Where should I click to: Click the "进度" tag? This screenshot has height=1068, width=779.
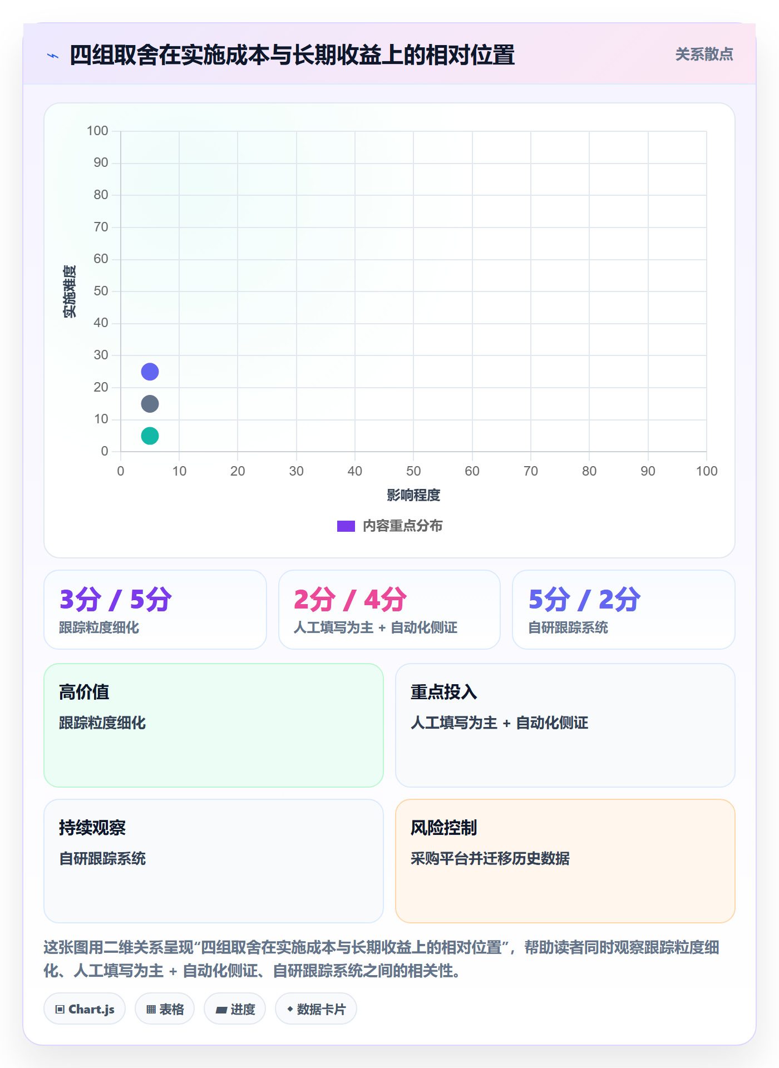click(235, 1009)
